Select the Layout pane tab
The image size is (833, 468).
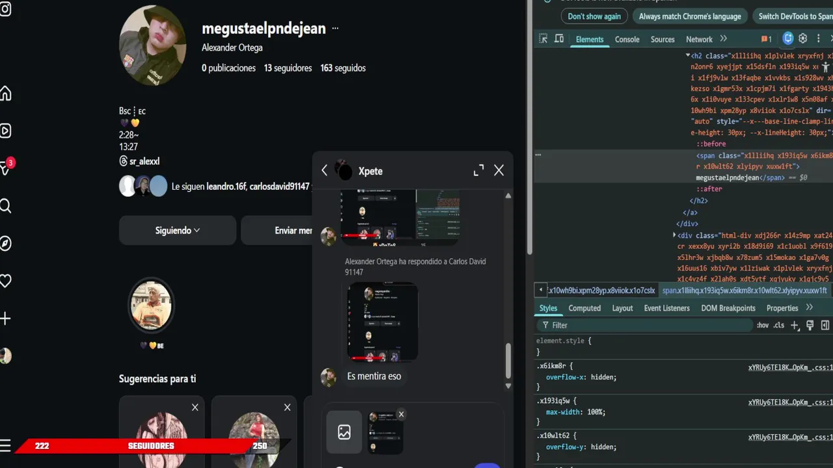[622, 308]
